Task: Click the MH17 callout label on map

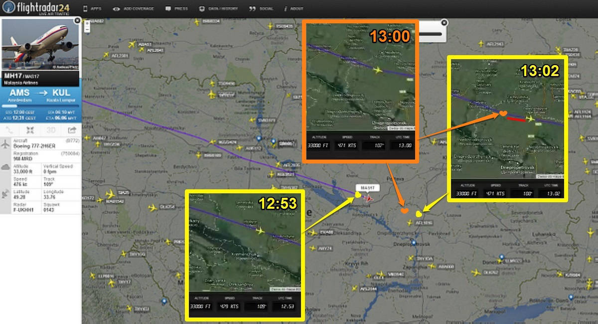Action: pyautogui.click(x=368, y=188)
